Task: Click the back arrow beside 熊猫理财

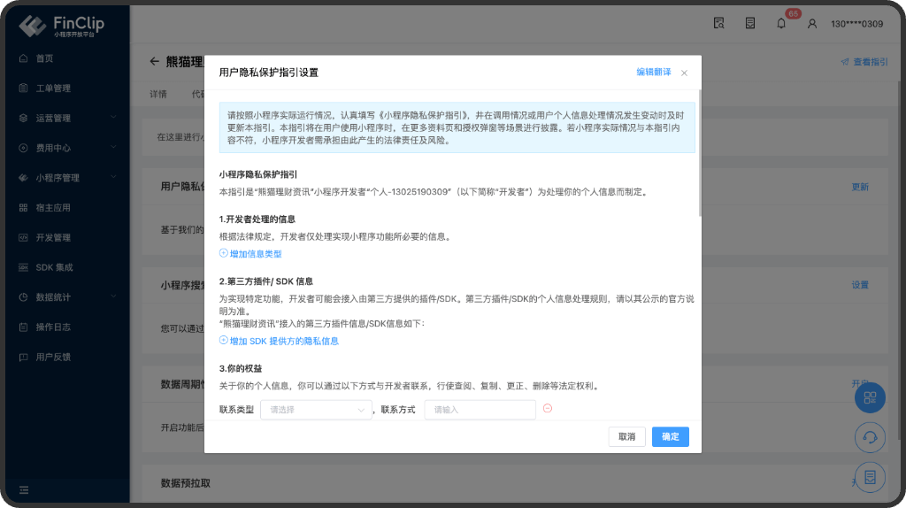Action: (x=154, y=62)
